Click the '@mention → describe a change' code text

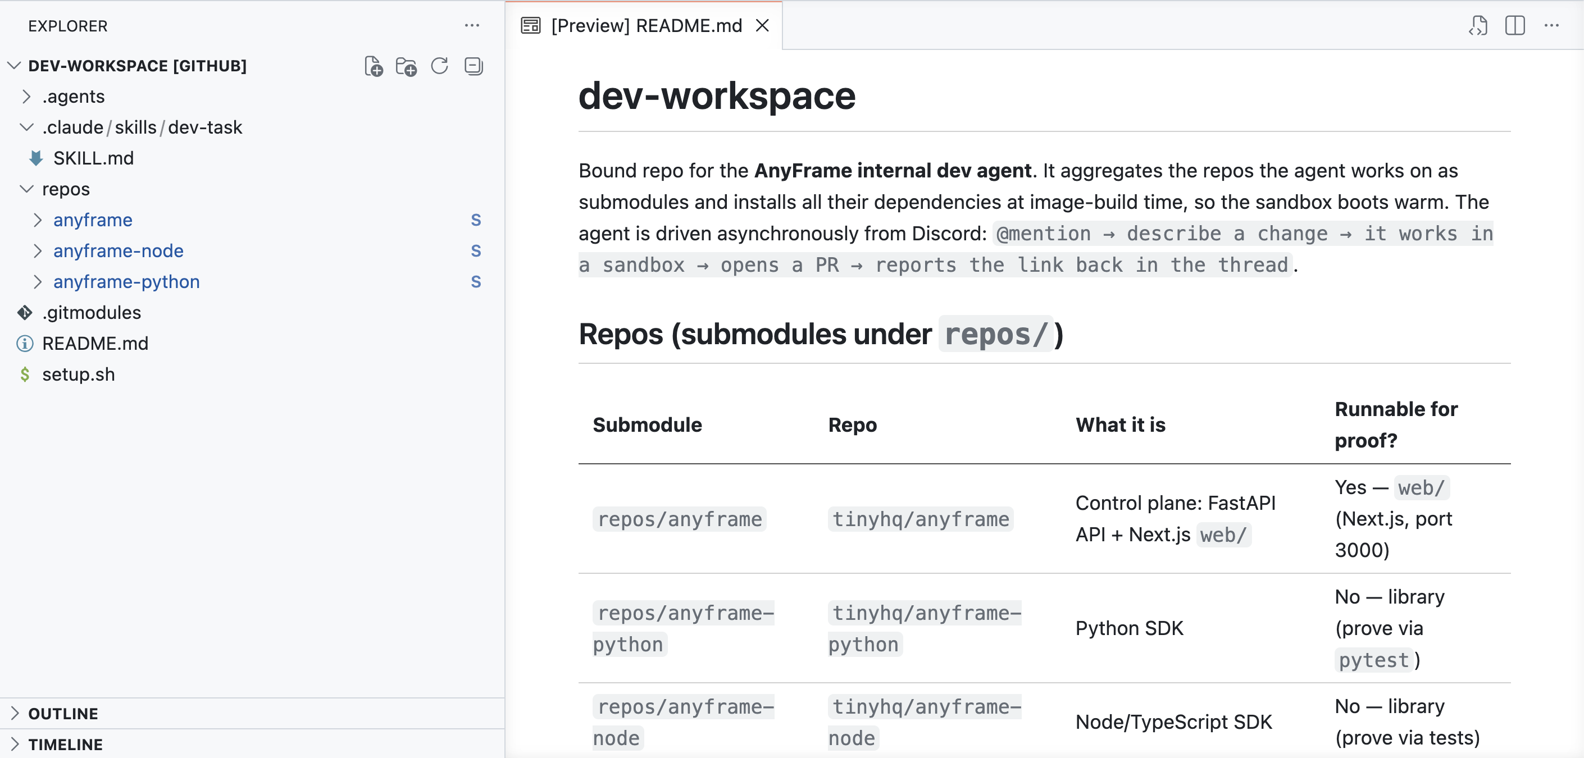[x=1162, y=233]
